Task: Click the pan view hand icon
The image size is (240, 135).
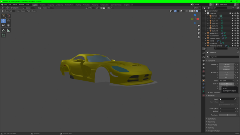Action: coord(198,29)
